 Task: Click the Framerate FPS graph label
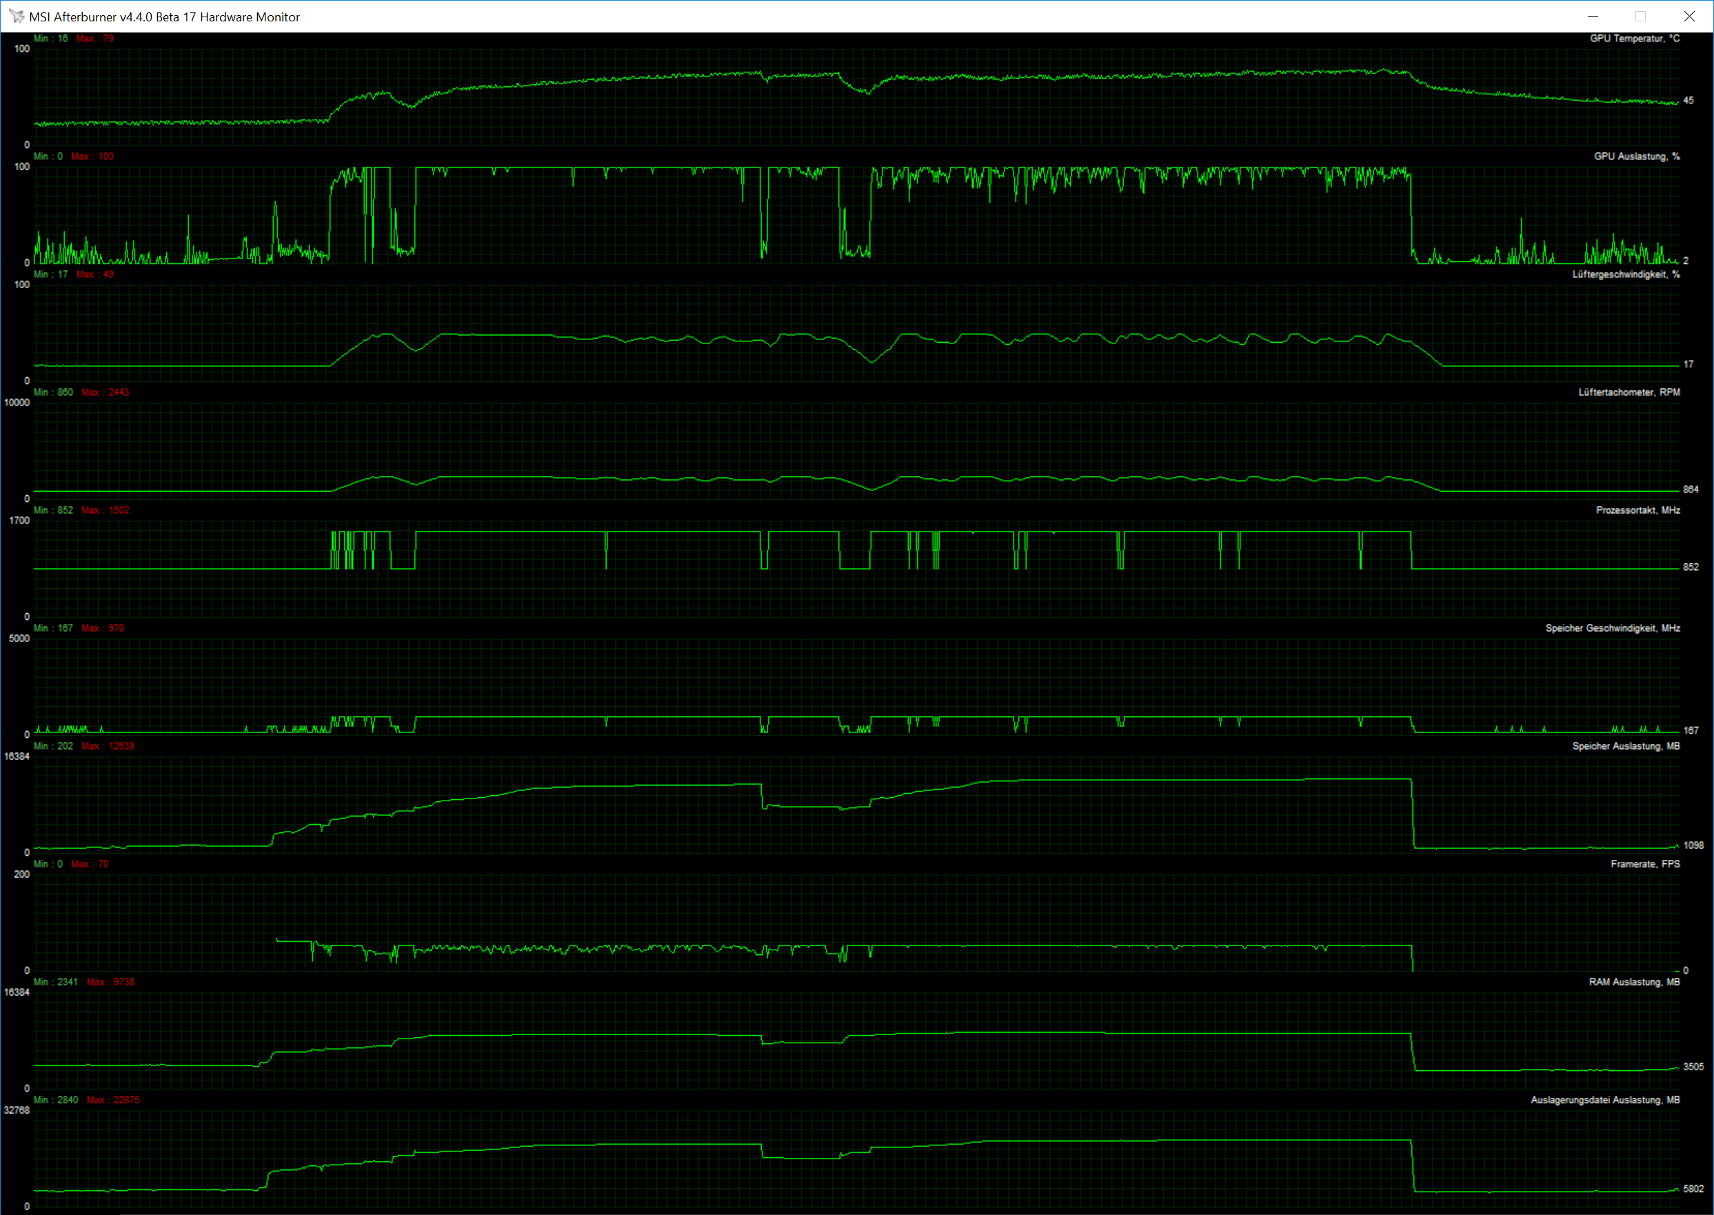(1644, 864)
